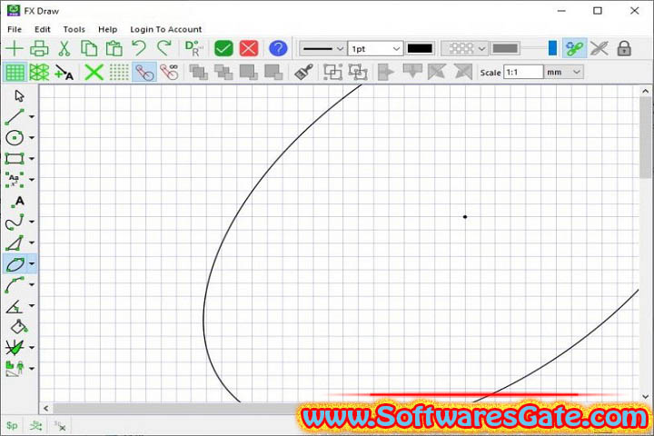This screenshot has height=436, width=654.
Task: Select the arc tool
Action: click(x=15, y=285)
